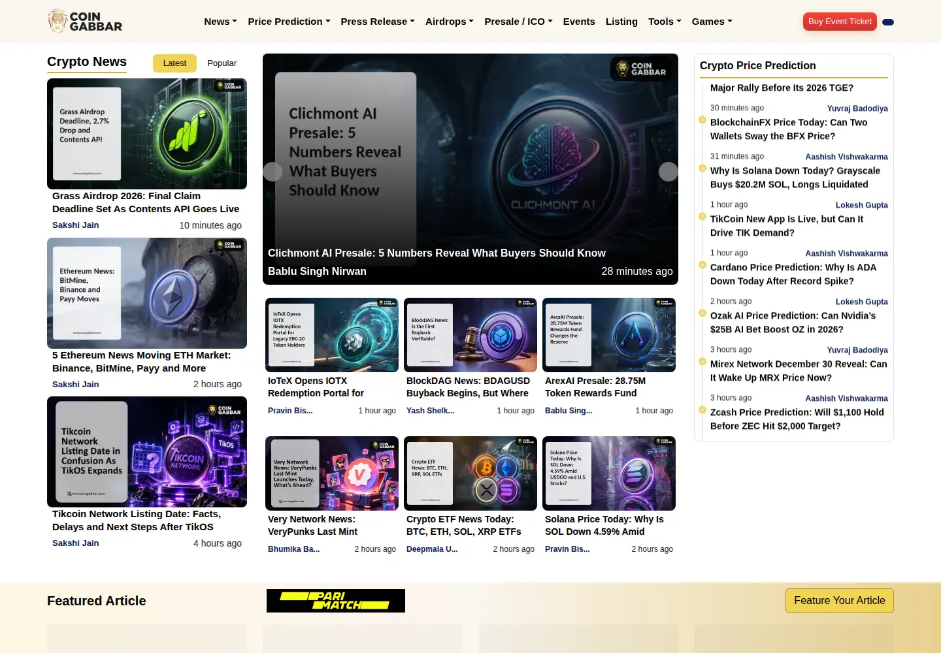941x653 pixels.
Task: Go to previous slide in carousel
Action: coord(272,172)
